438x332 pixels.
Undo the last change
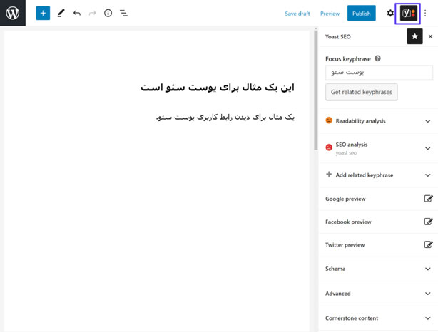pos(77,13)
